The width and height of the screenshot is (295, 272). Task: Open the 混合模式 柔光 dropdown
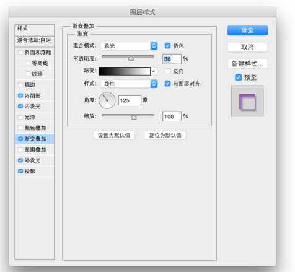pyautogui.click(x=129, y=46)
